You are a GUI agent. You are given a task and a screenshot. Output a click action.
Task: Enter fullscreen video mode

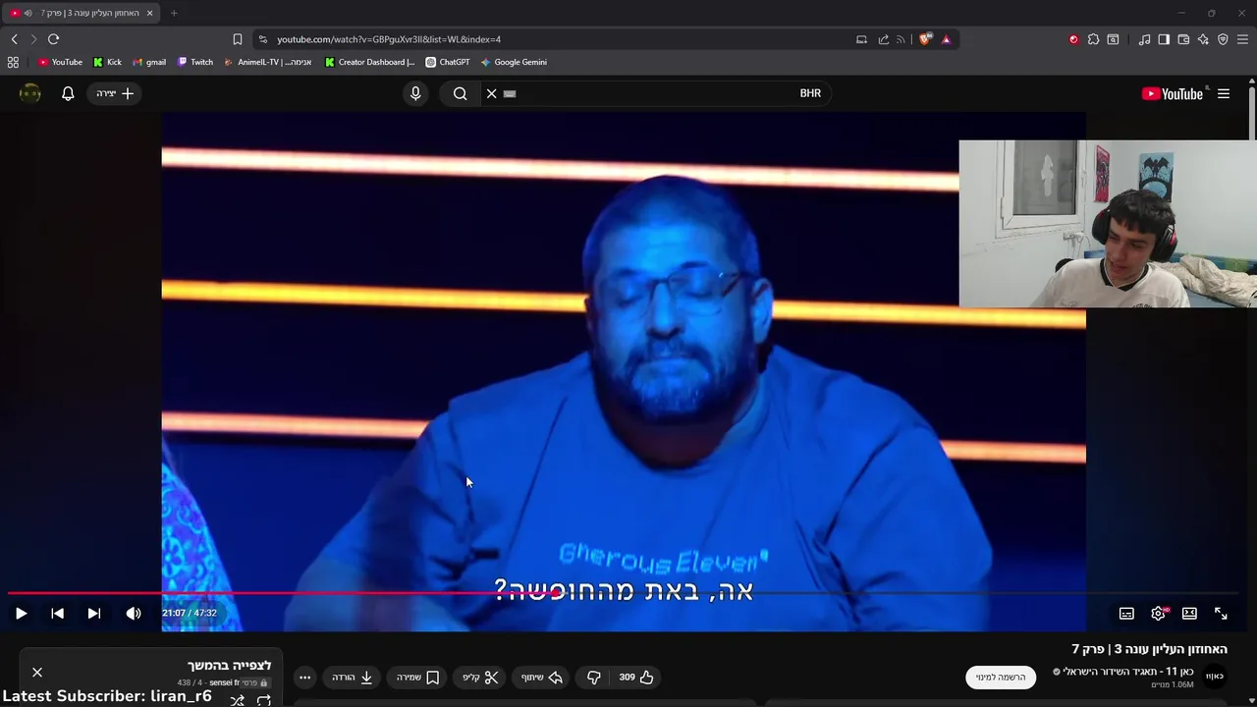pos(1221,613)
